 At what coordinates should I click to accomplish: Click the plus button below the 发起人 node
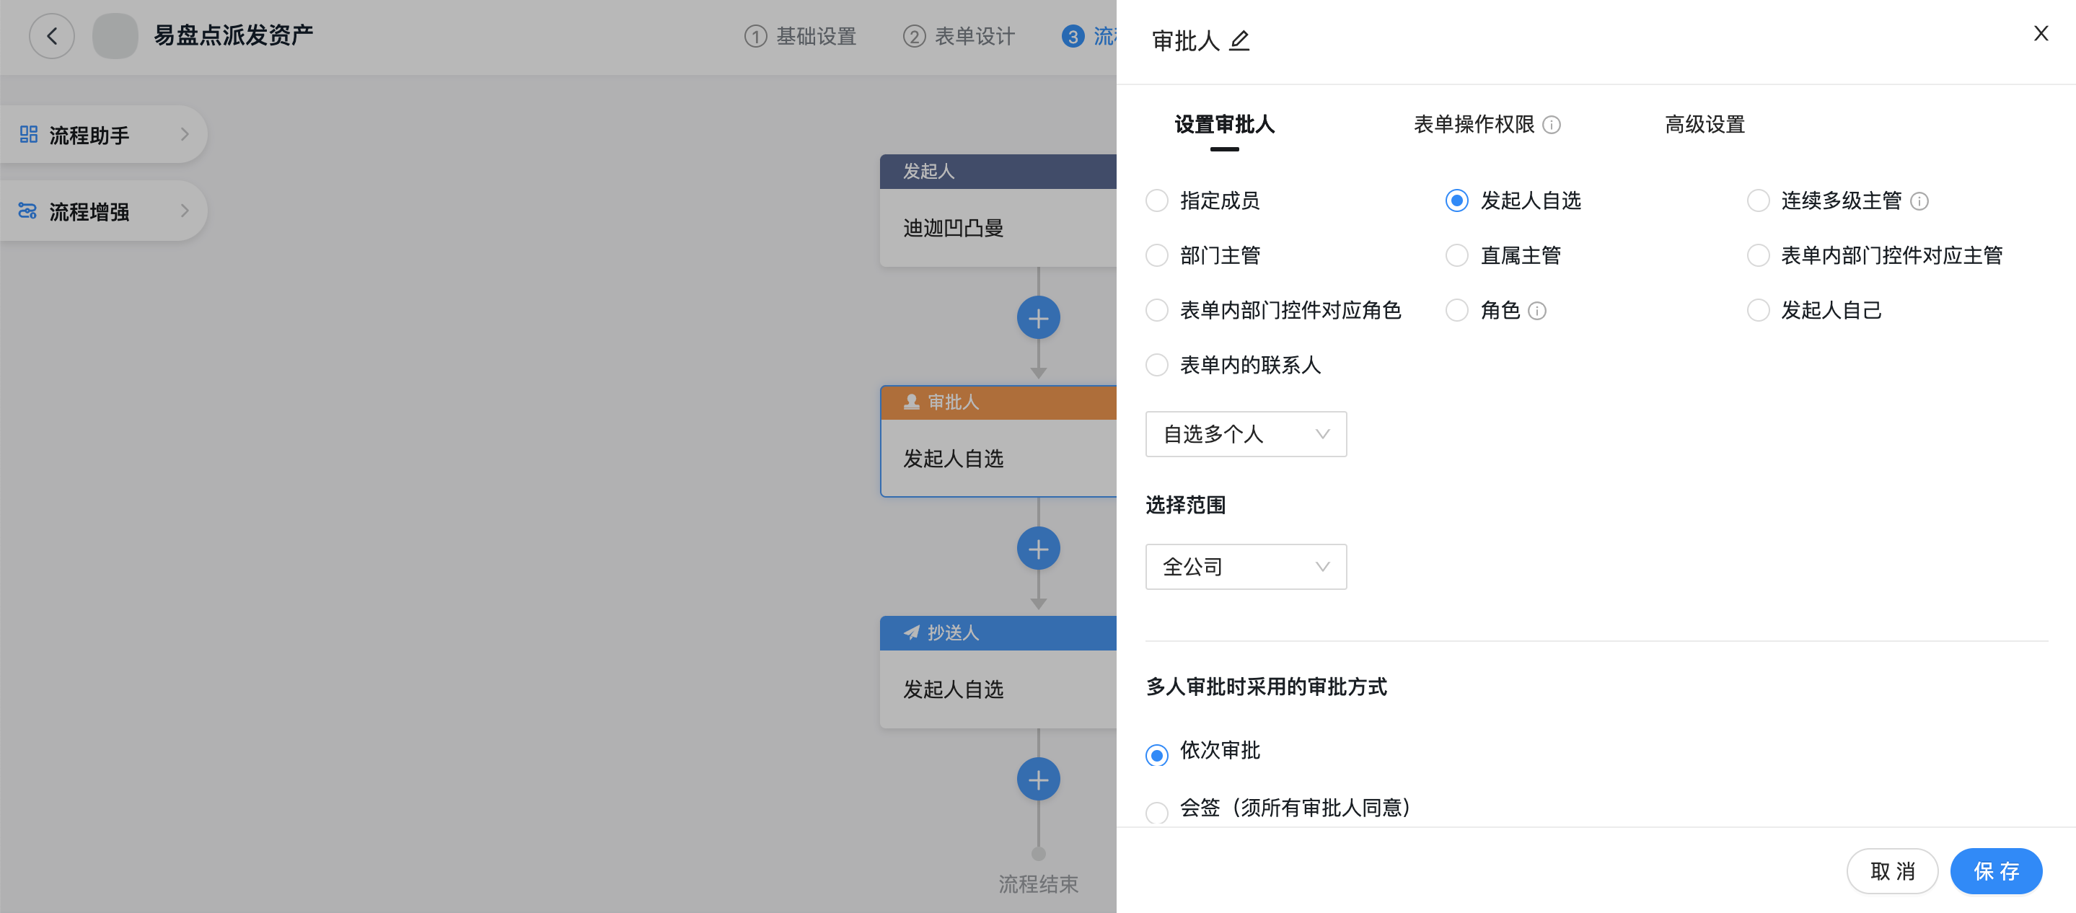pos(1038,319)
